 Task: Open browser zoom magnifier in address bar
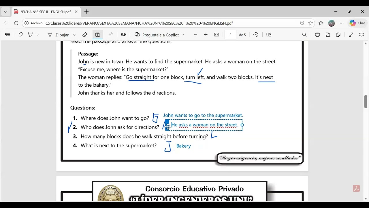[302, 23]
